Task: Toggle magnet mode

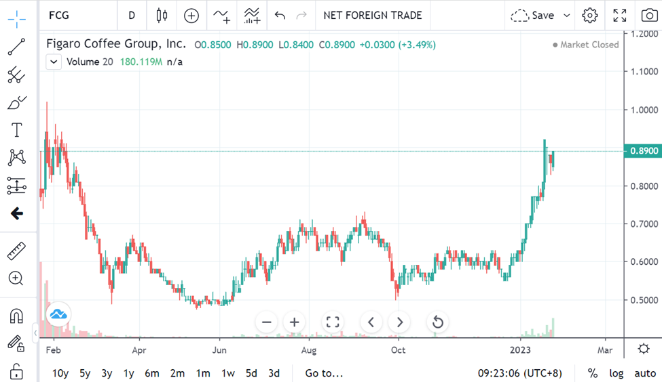Action: point(16,316)
